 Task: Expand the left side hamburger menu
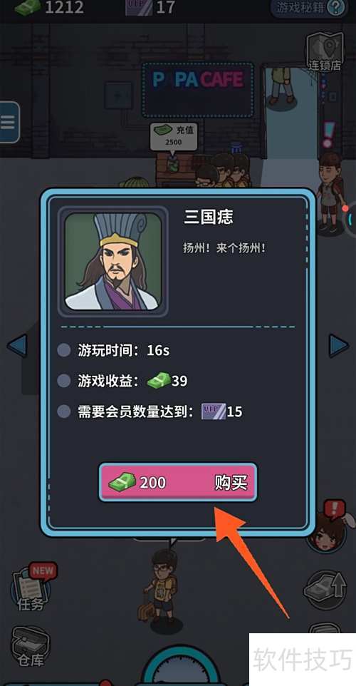tap(9, 122)
